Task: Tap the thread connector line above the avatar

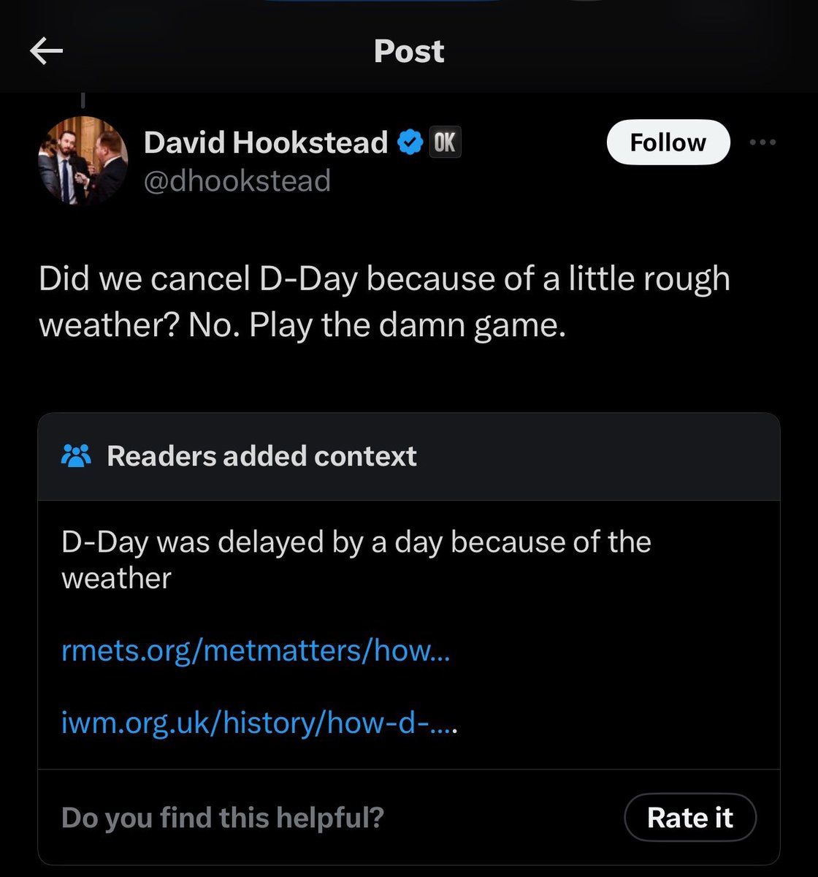Action: pyautogui.click(x=83, y=99)
